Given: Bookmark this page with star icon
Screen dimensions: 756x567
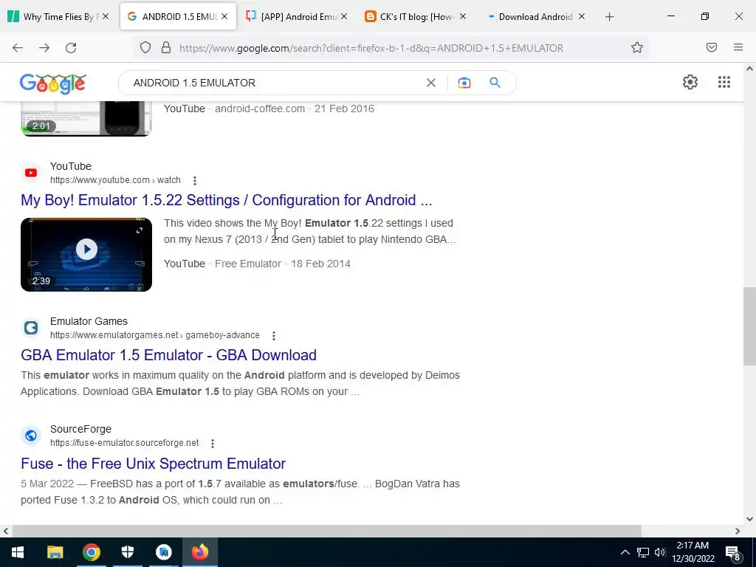Looking at the screenshot, I should [637, 47].
